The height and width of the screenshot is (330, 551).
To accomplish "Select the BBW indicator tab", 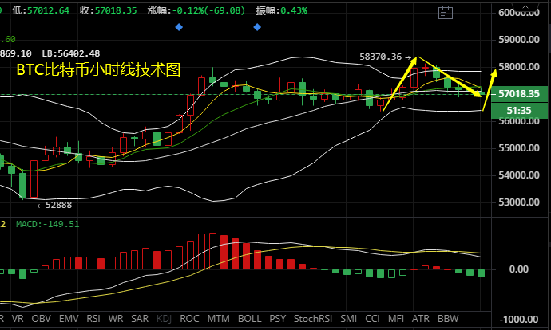I will pyautogui.click(x=448, y=318).
